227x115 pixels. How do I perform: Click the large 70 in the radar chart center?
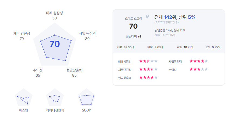coord(55,44)
